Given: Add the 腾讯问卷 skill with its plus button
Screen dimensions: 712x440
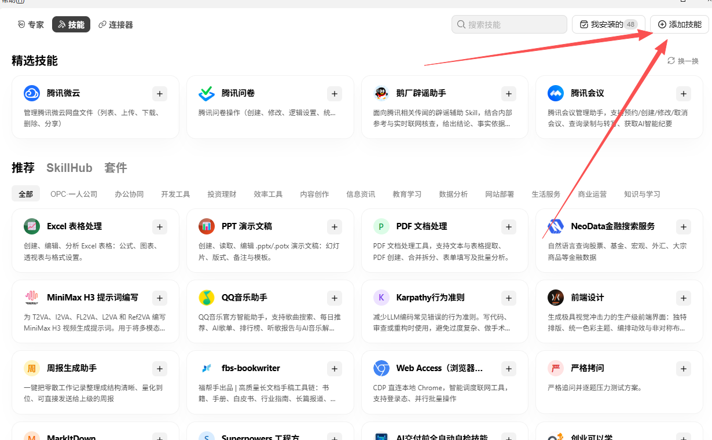Looking at the screenshot, I should pos(335,93).
